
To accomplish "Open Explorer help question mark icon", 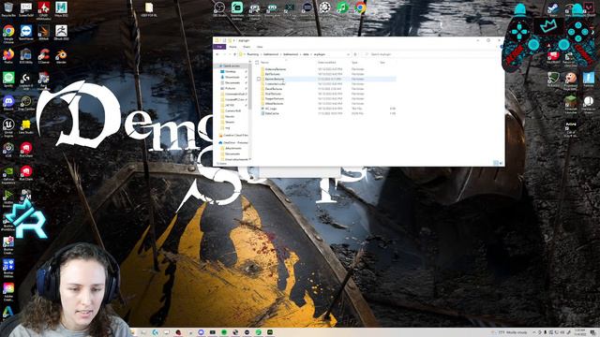I will [502, 47].
